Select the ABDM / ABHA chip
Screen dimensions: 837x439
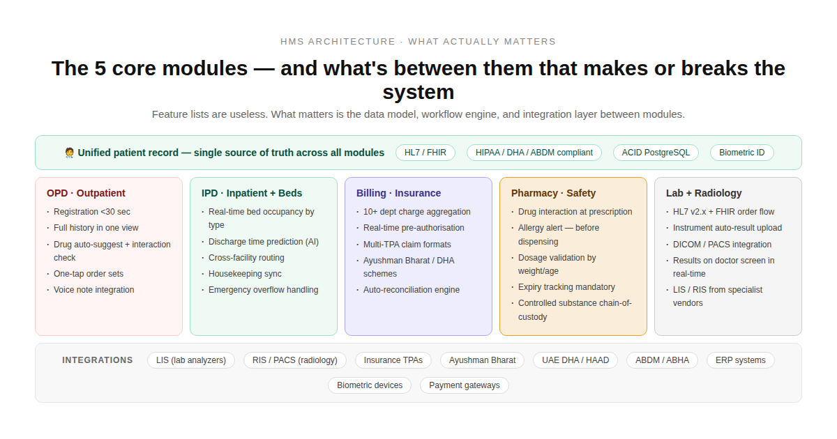click(x=662, y=360)
